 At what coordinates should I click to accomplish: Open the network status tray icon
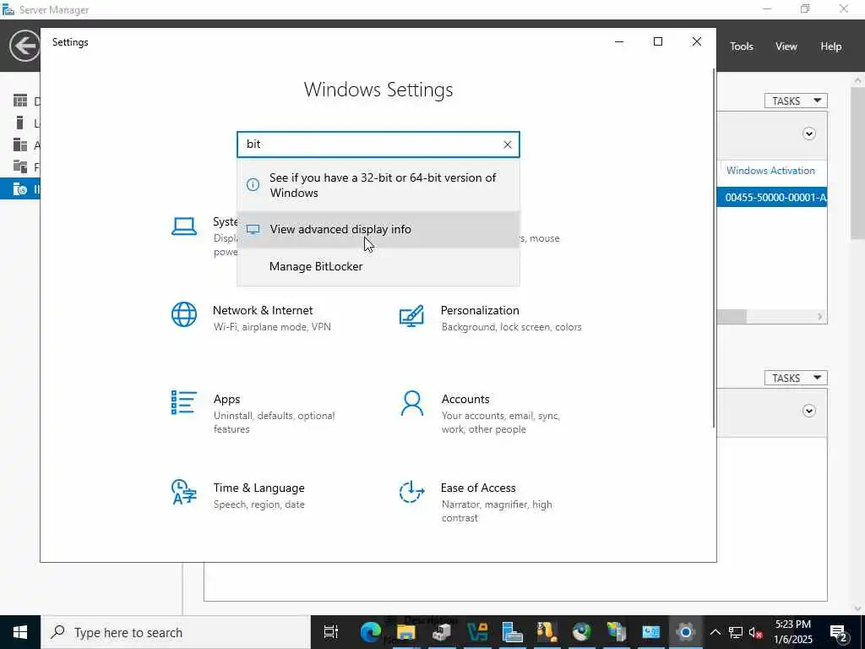736,632
